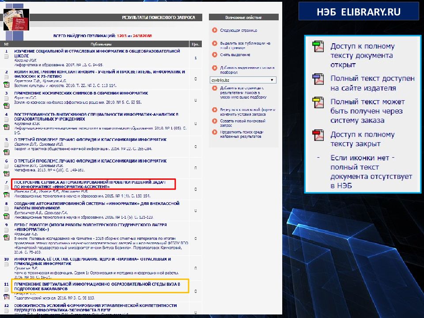This screenshot has height=318, width=424.
Task: Click the red-flag PDF icon in the legend
Action: [x=318, y=135]
